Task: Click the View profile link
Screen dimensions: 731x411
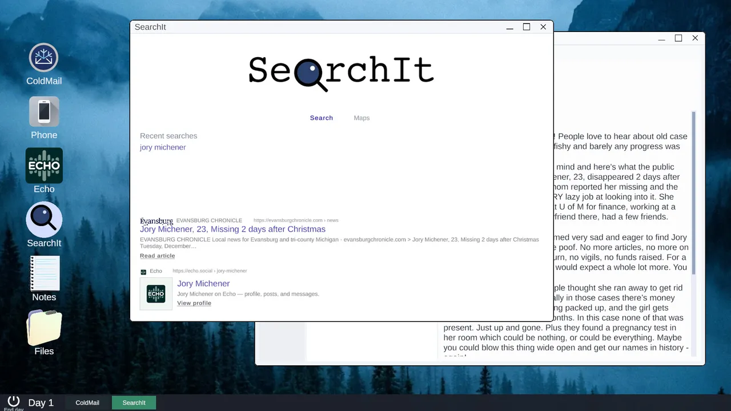Action: [x=194, y=303]
